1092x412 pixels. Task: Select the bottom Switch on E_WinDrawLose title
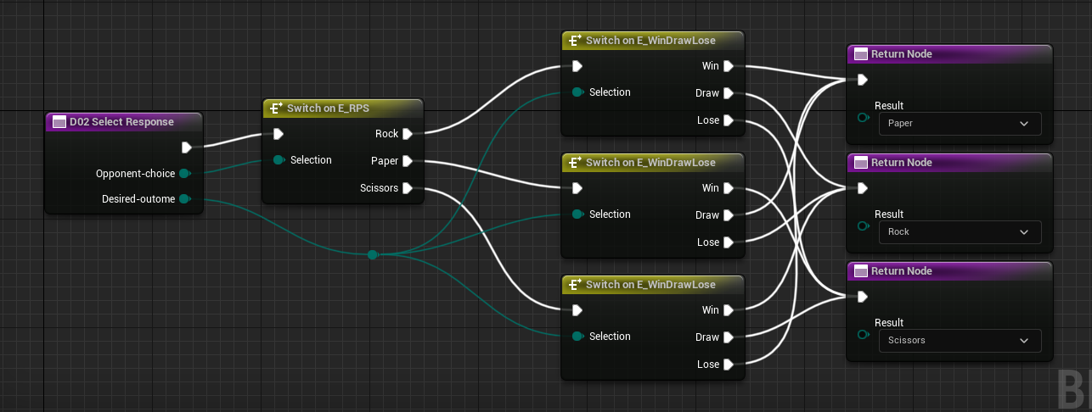(x=650, y=285)
